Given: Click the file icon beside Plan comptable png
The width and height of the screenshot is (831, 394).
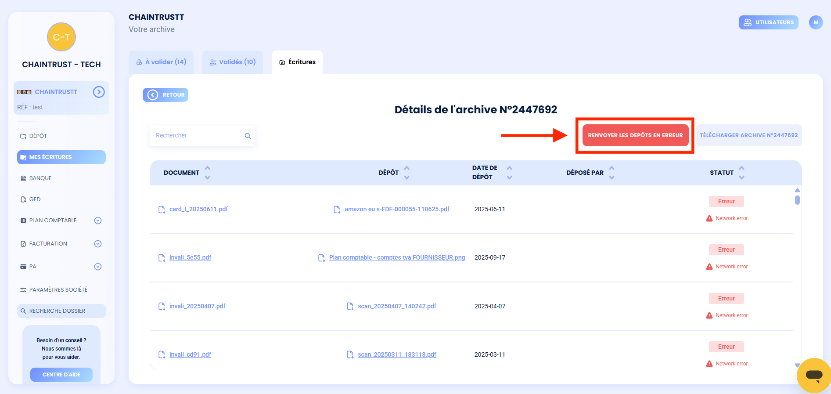Looking at the screenshot, I should (321, 258).
